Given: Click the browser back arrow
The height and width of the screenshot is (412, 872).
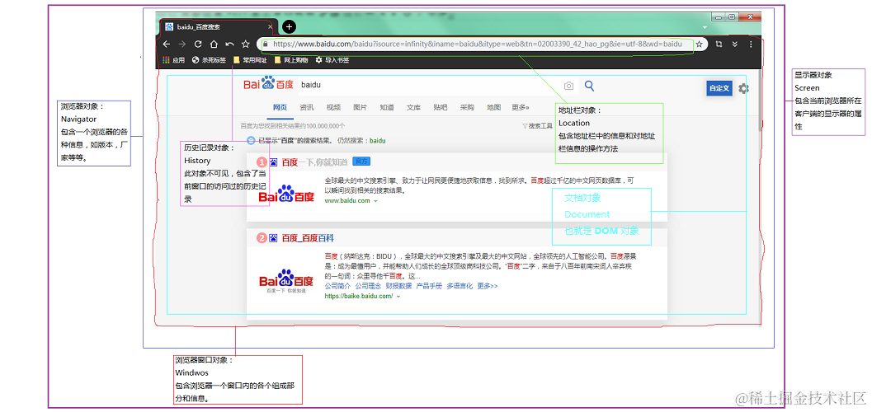Looking at the screenshot, I should click(167, 44).
